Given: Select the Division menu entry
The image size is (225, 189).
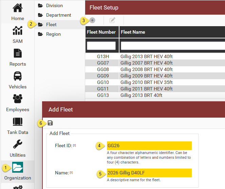Looking at the screenshot, I should tap(60, 5).
